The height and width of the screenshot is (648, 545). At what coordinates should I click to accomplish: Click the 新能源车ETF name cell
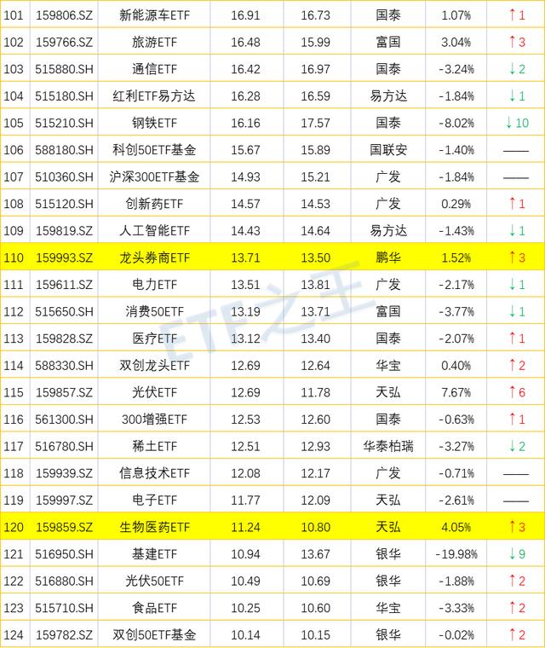tap(154, 15)
